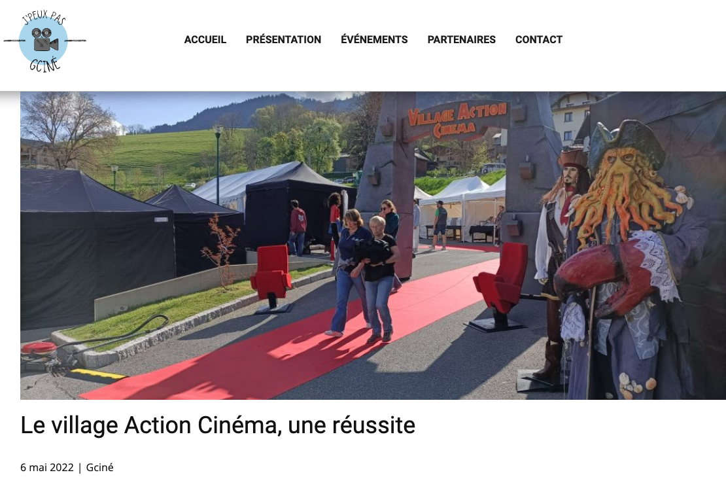Click the J'PEUX PAS text above the logo
This screenshot has height=479, width=726.
44,17
